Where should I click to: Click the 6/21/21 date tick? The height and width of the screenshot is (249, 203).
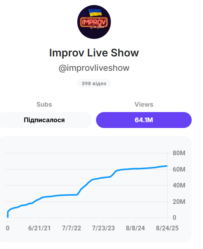[x=39, y=228]
